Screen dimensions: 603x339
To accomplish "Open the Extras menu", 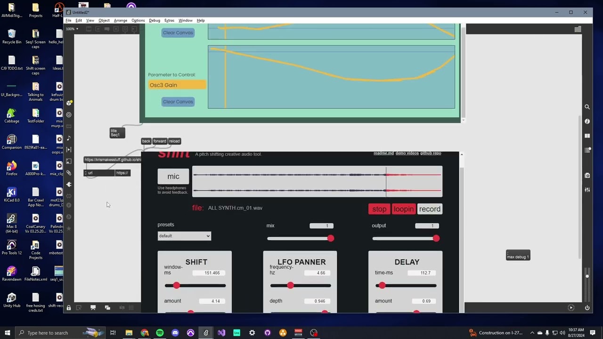I will [x=169, y=20].
